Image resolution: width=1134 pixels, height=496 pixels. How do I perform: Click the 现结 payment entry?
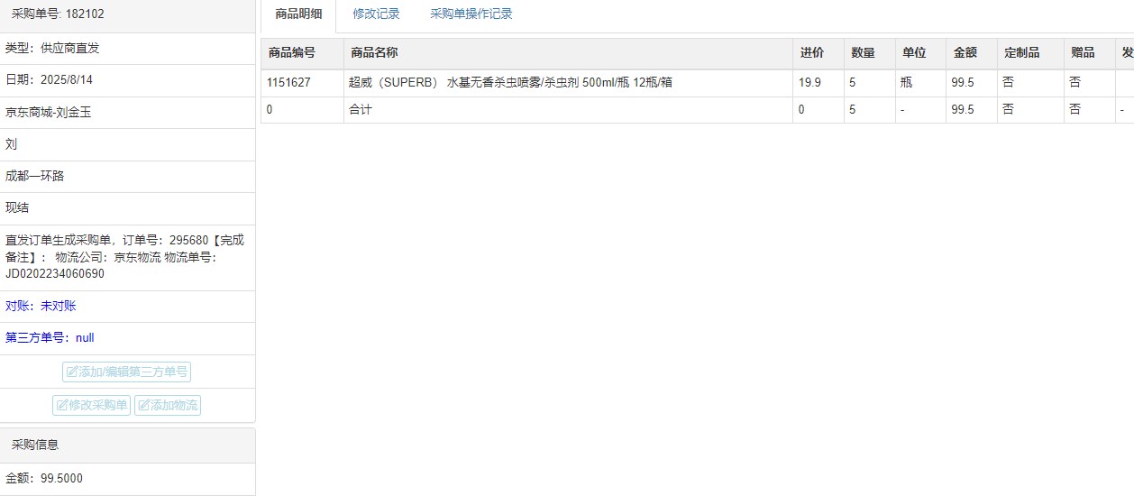pyautogui.click(x=127, y=207)
